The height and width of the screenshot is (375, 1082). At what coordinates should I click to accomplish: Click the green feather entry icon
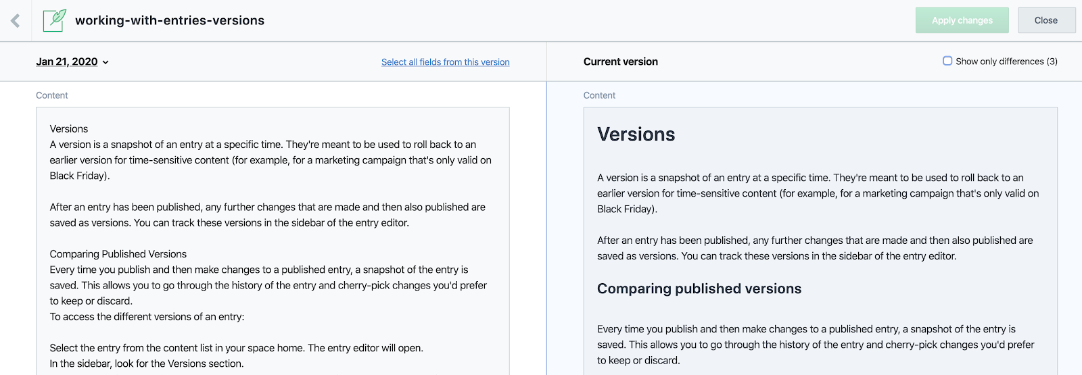click(x=55, y=20)
